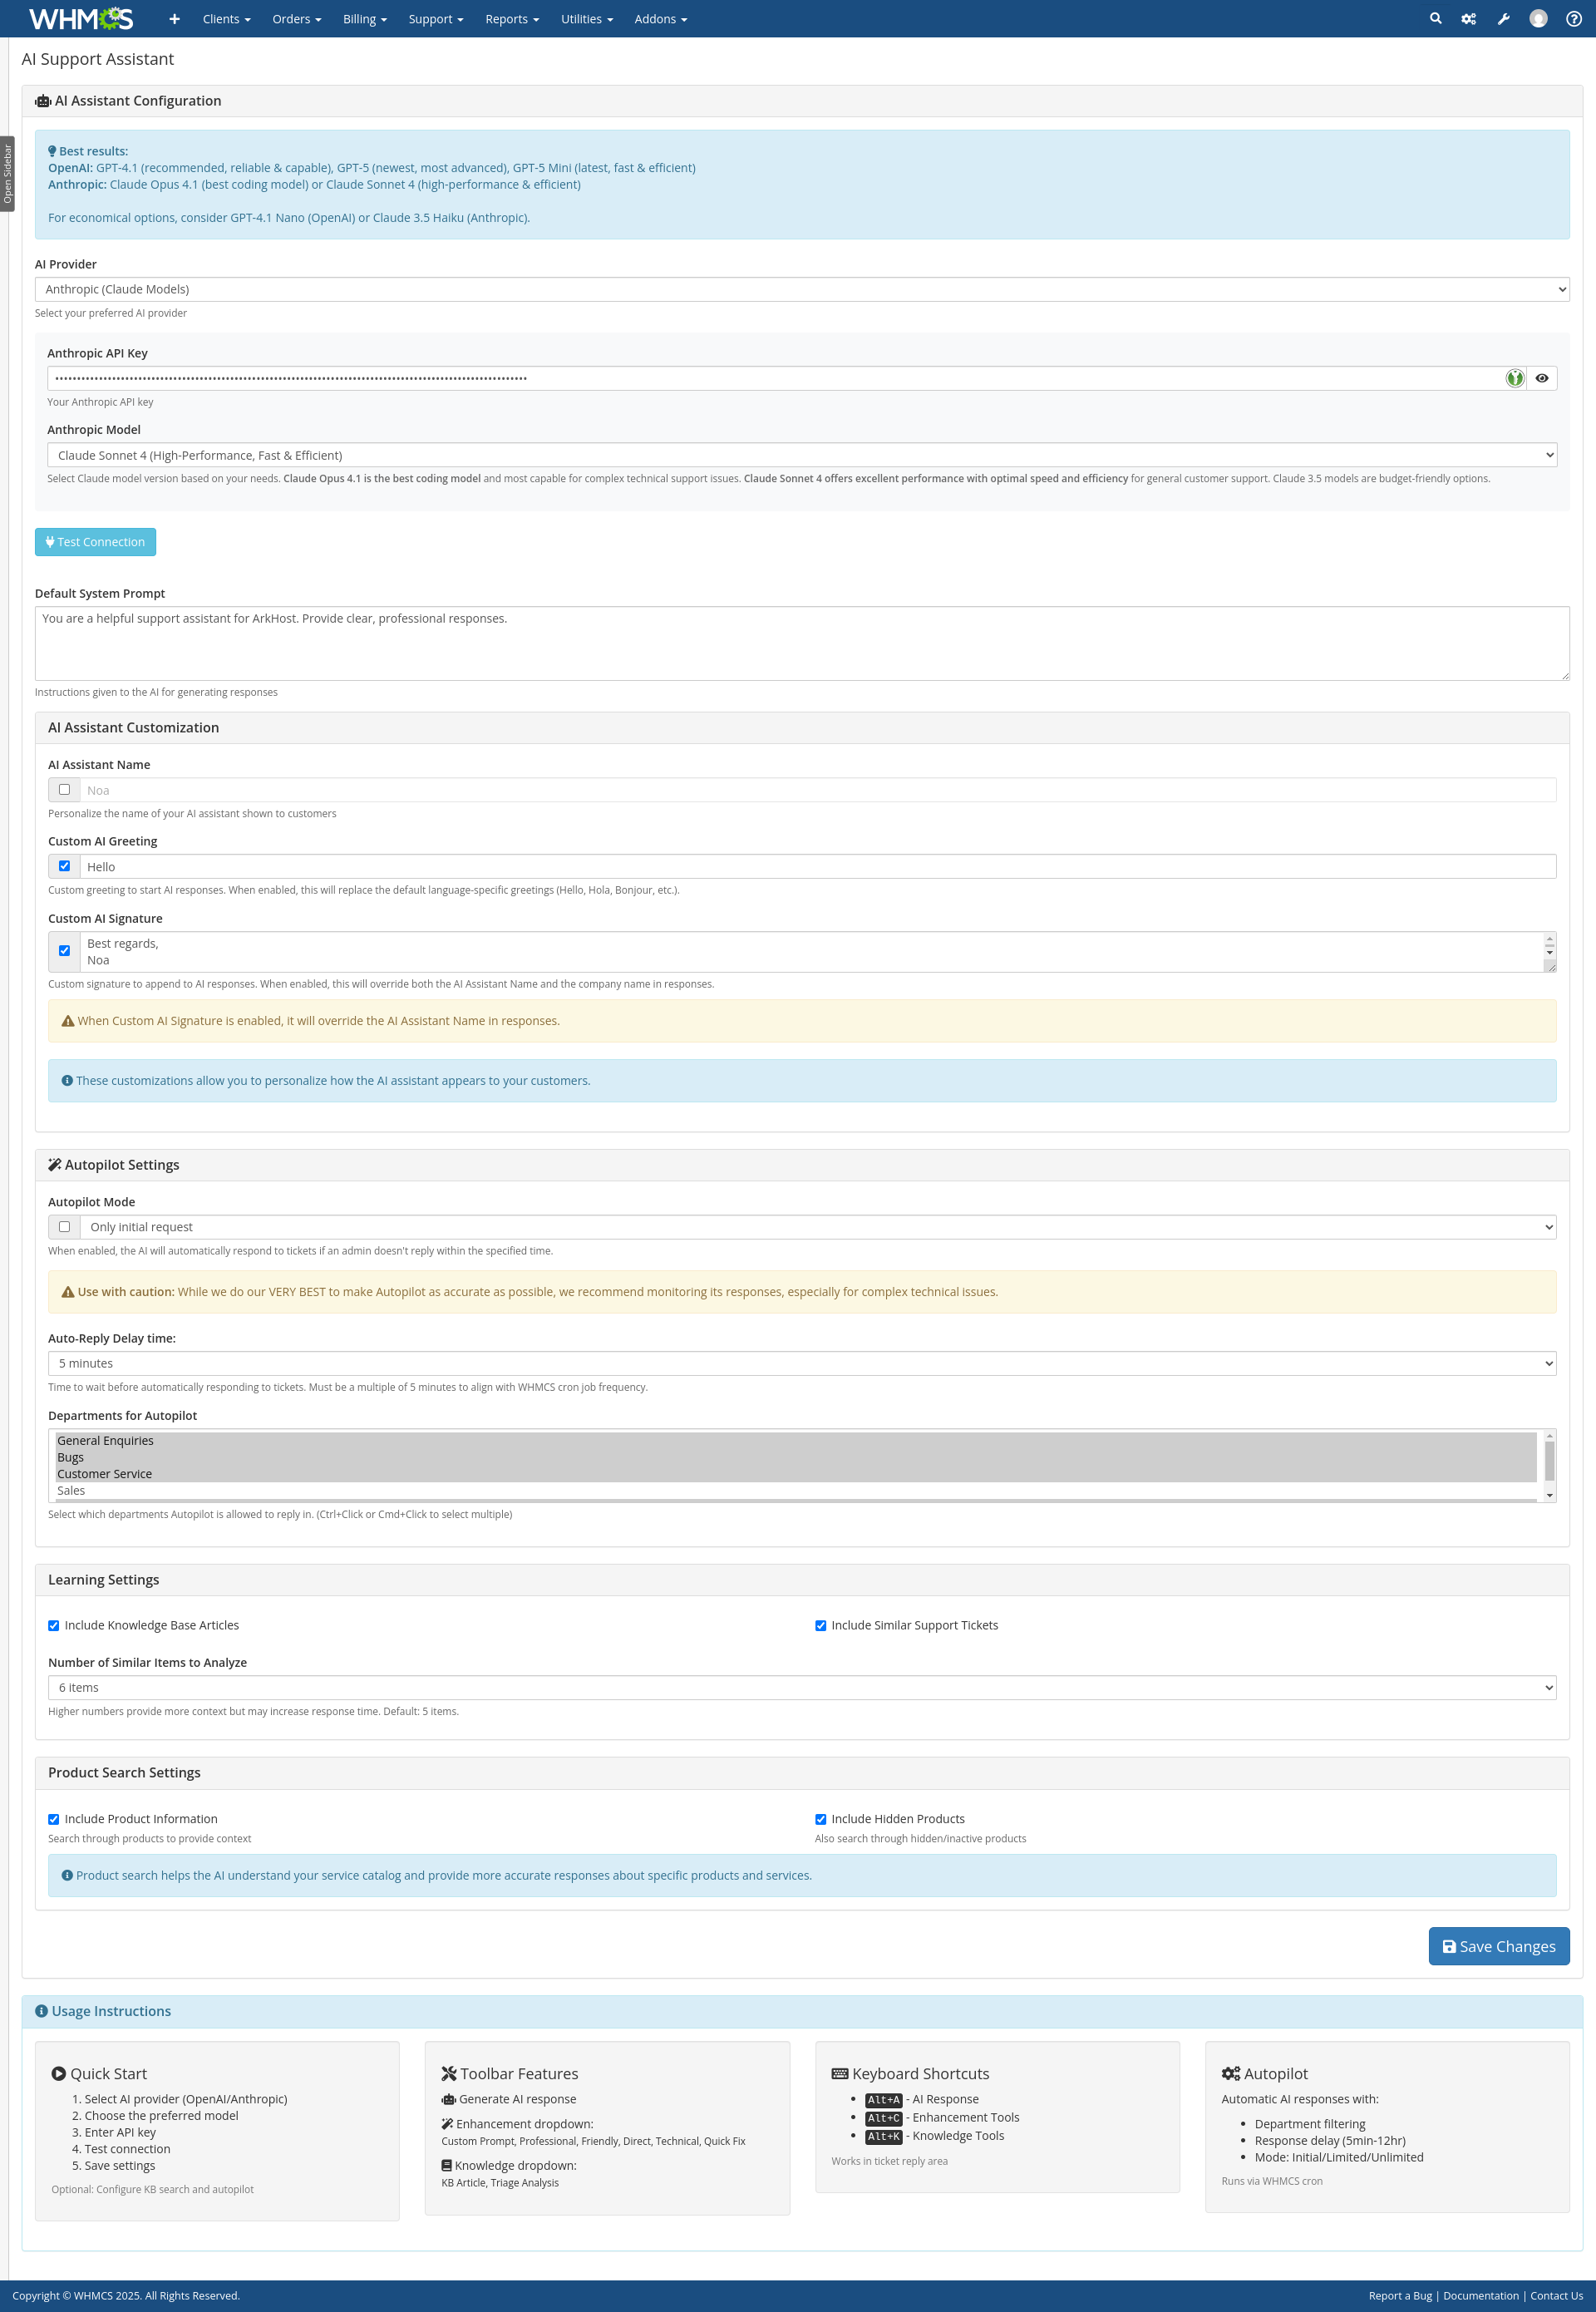Click the book icon beside Knowledge dropdown
This screenshot has width=1596, height=2312.
[447, 2165]
